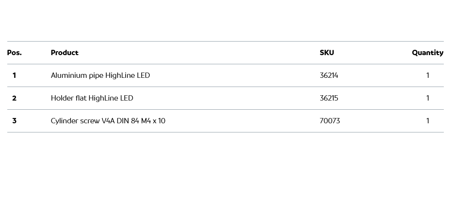The width and height of the screenshot is (454, 205).
Task: Click the Product column header
Action: [65, 53]
